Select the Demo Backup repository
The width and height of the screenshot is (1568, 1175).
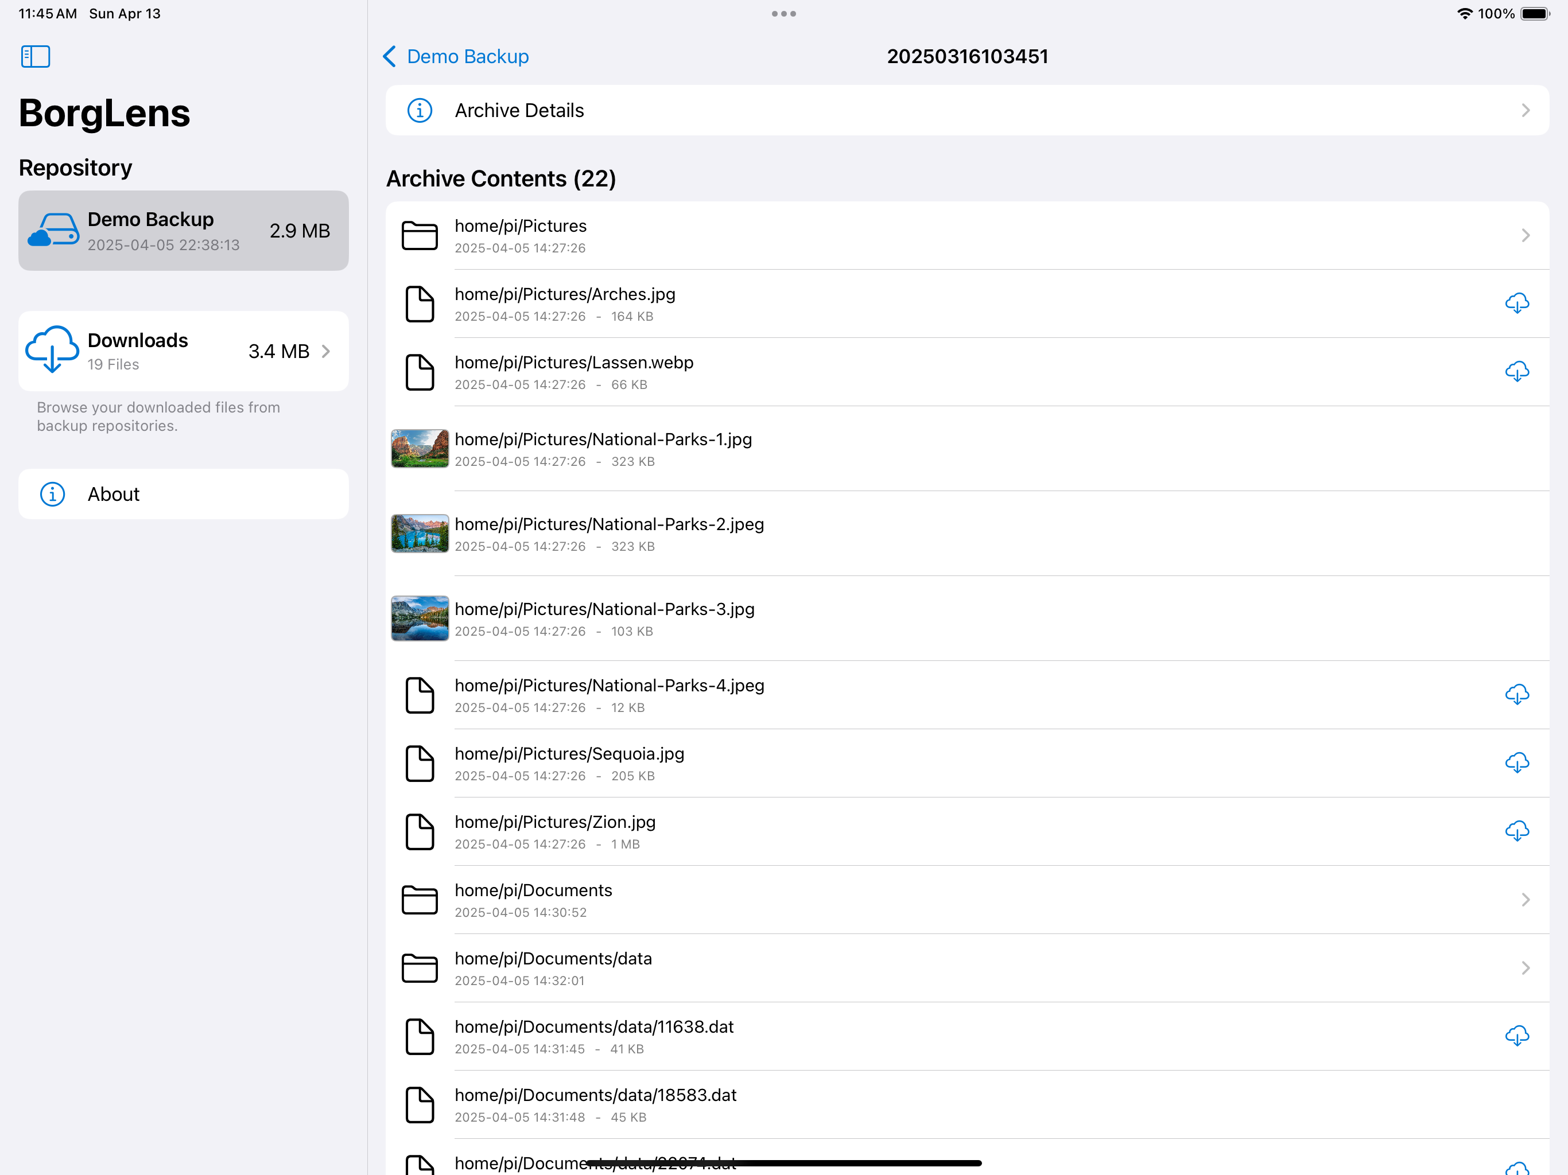tap(184, 231)
